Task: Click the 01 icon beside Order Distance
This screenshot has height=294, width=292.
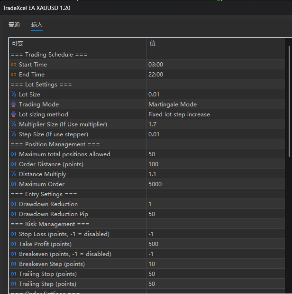Action: [x=13, y=164]
